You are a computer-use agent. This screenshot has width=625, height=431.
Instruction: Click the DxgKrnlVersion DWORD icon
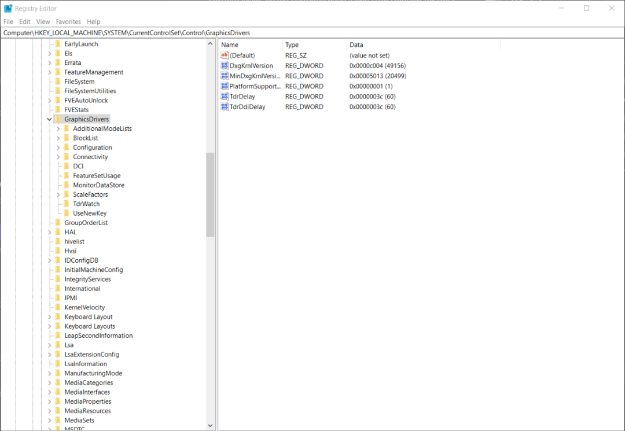(x=225, y=66)
